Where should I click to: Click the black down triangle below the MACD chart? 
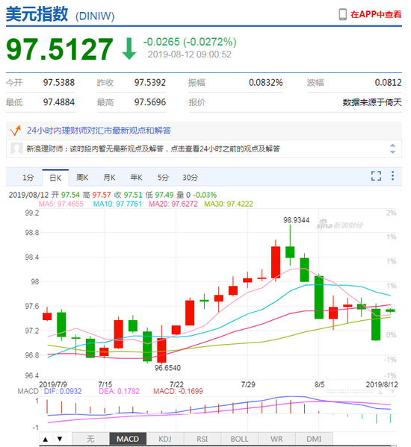point(60,439)
